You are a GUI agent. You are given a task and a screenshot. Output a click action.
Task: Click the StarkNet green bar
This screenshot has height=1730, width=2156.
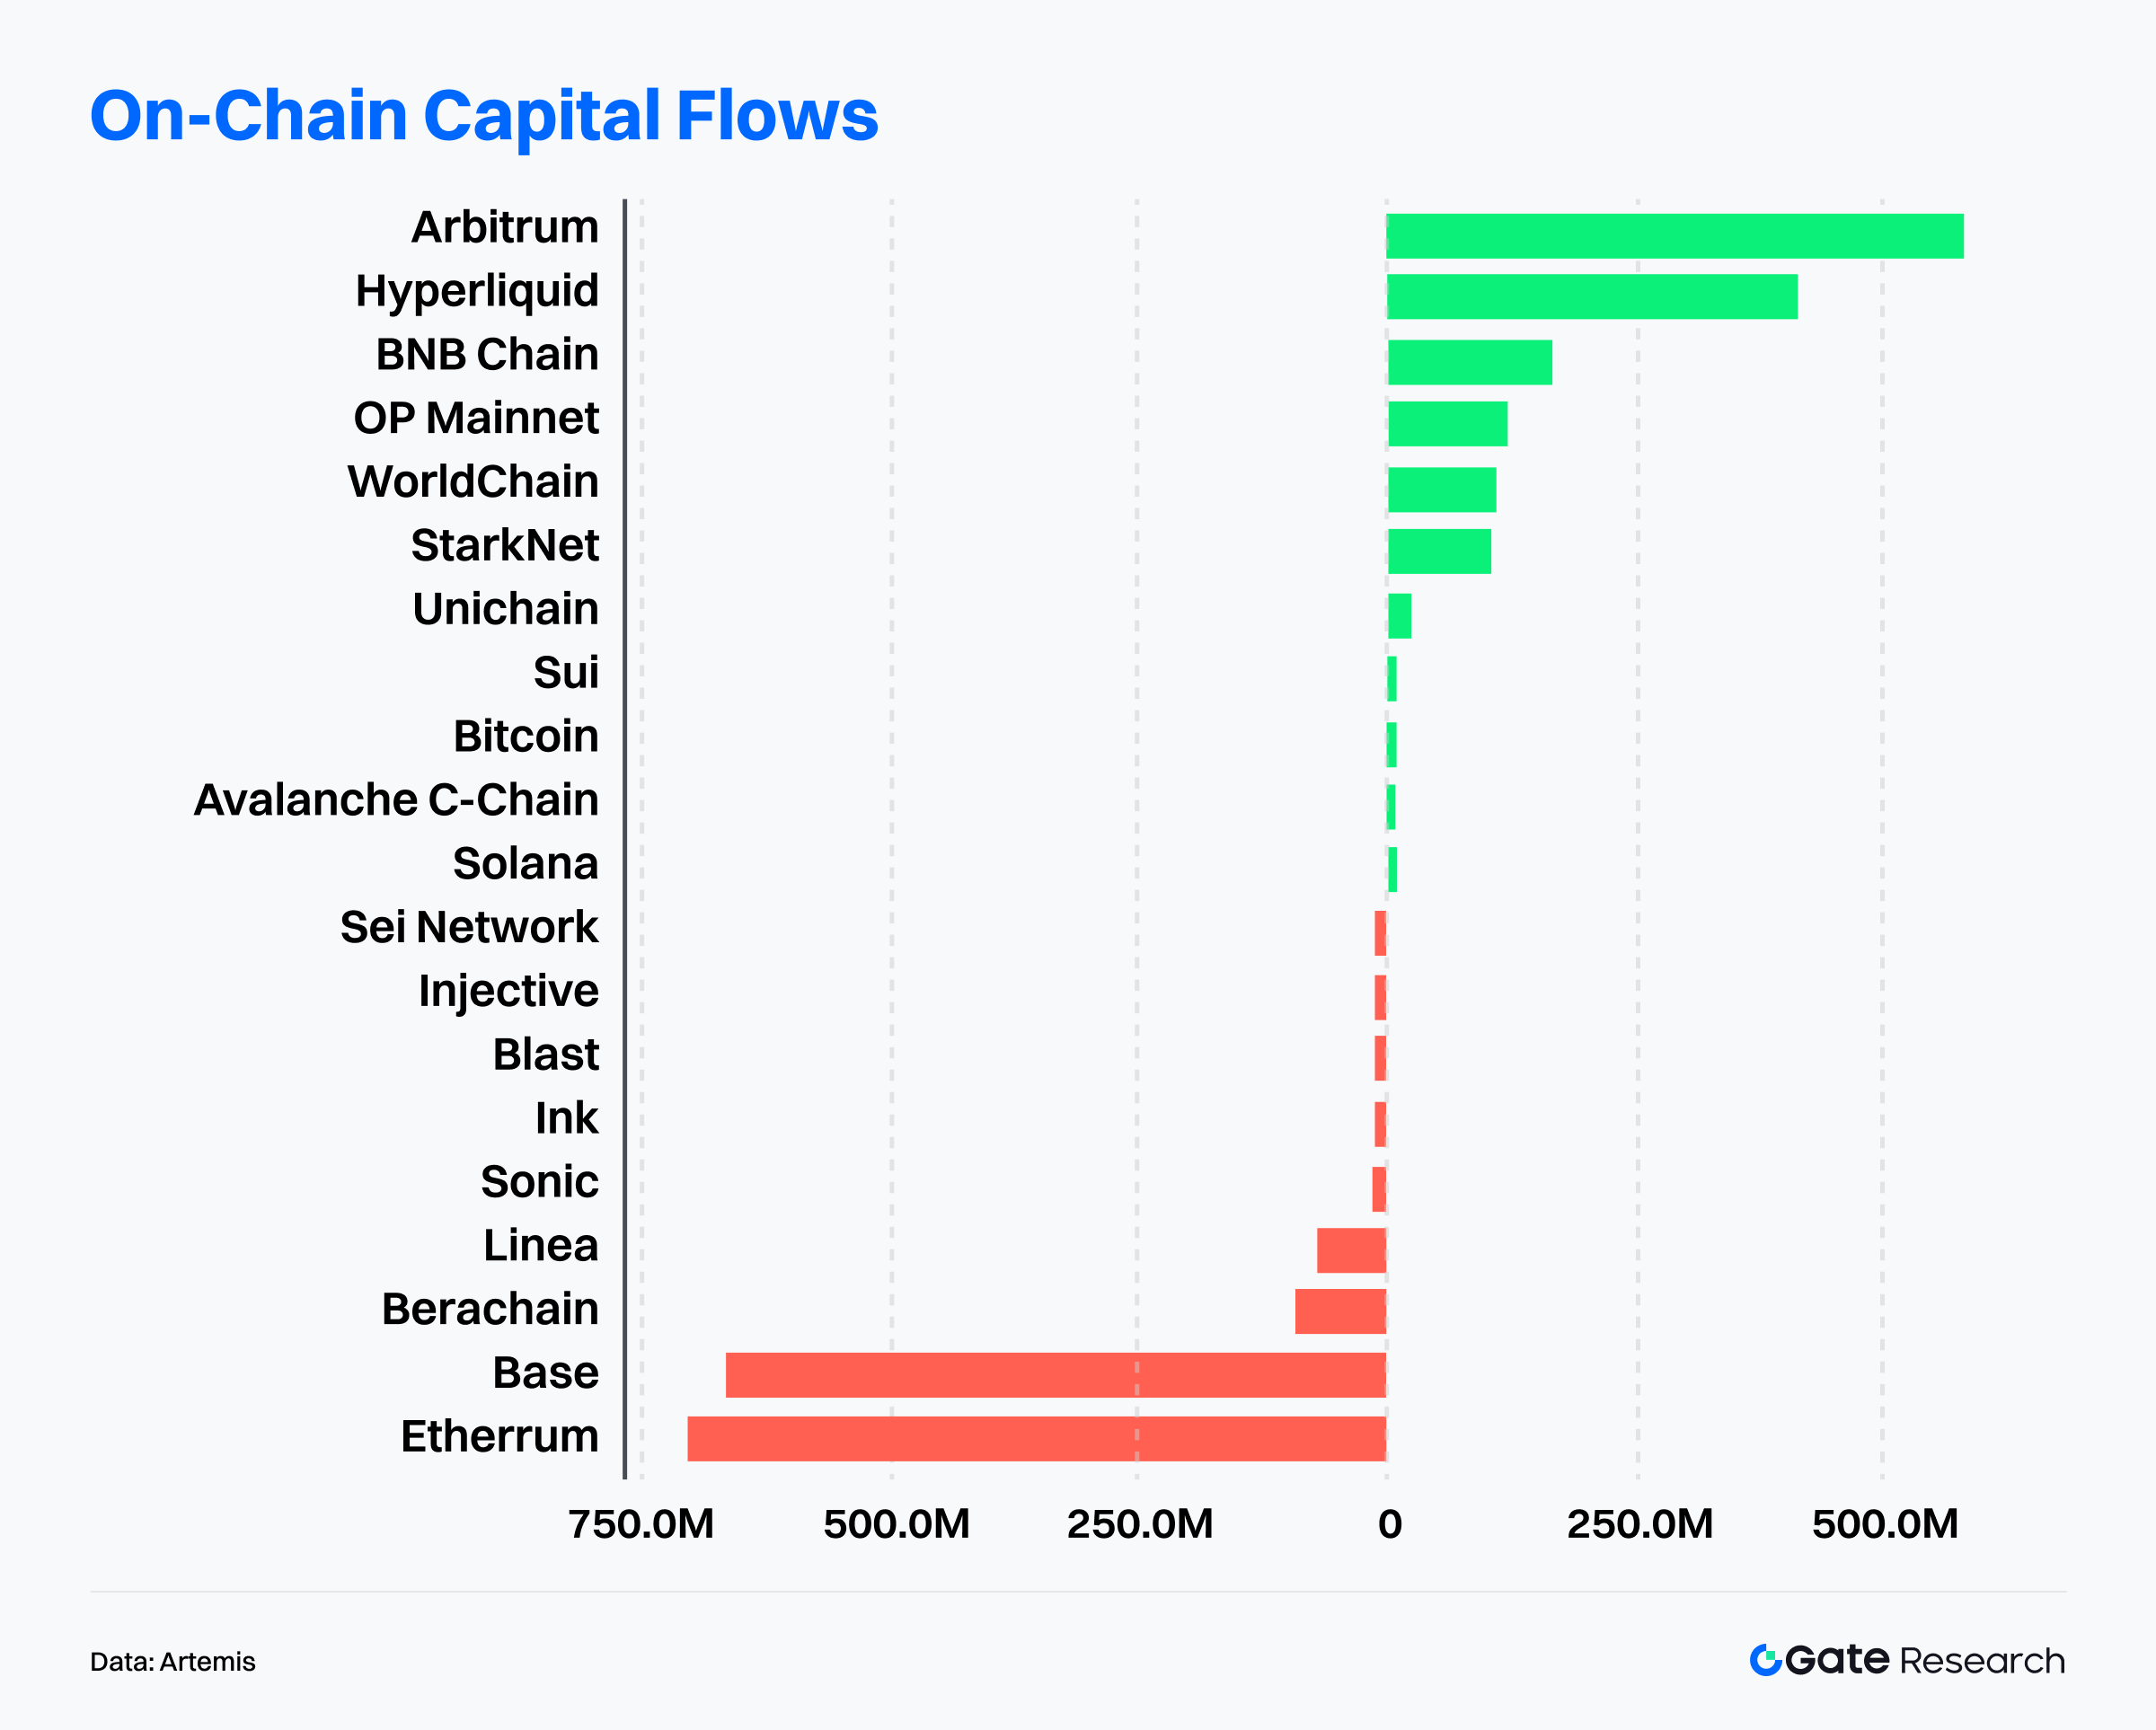[x=1439, y=551]
